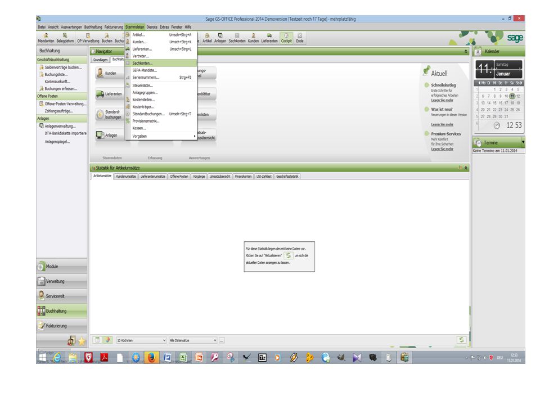Viewport: 540px width, 405px height.
Task: Go to next month in Kalender
Action: [x=521, y=83]
